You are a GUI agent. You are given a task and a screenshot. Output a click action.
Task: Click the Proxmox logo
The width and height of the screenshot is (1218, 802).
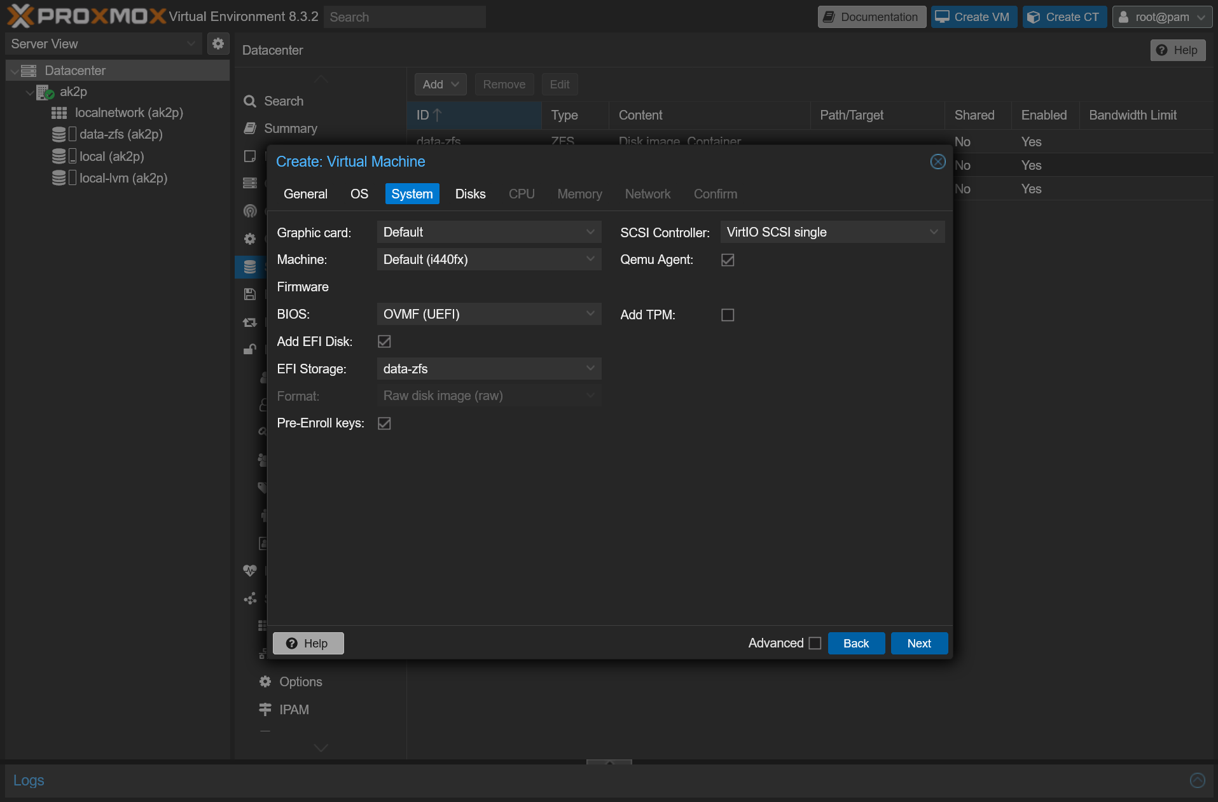click(x=87, y=16)
